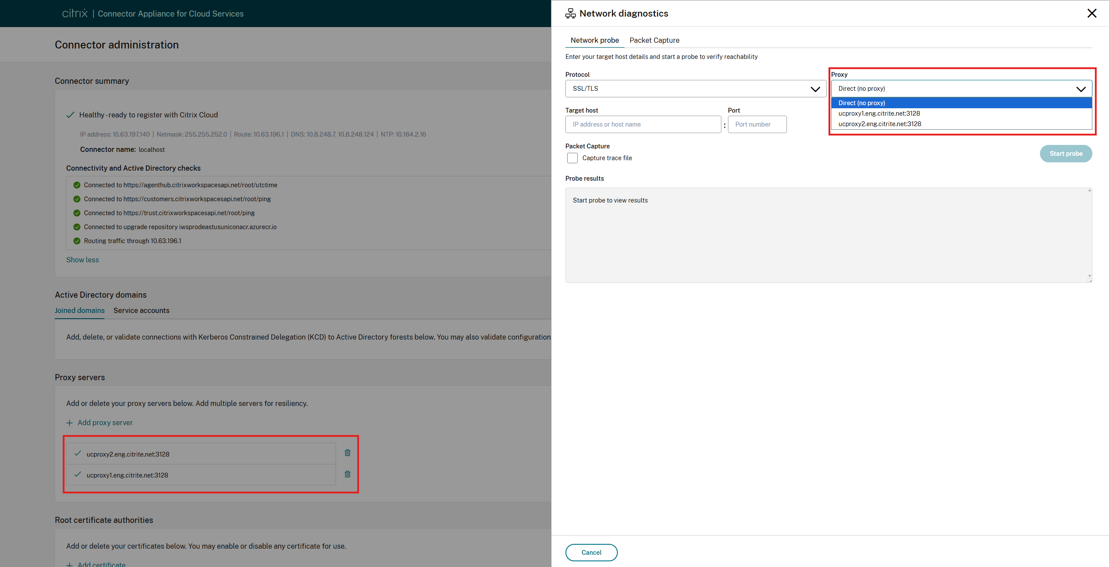Image resolution: width=1109 pixels, height=567 pixels.
Task: Click the Cancel button
Action: point(591,552)
